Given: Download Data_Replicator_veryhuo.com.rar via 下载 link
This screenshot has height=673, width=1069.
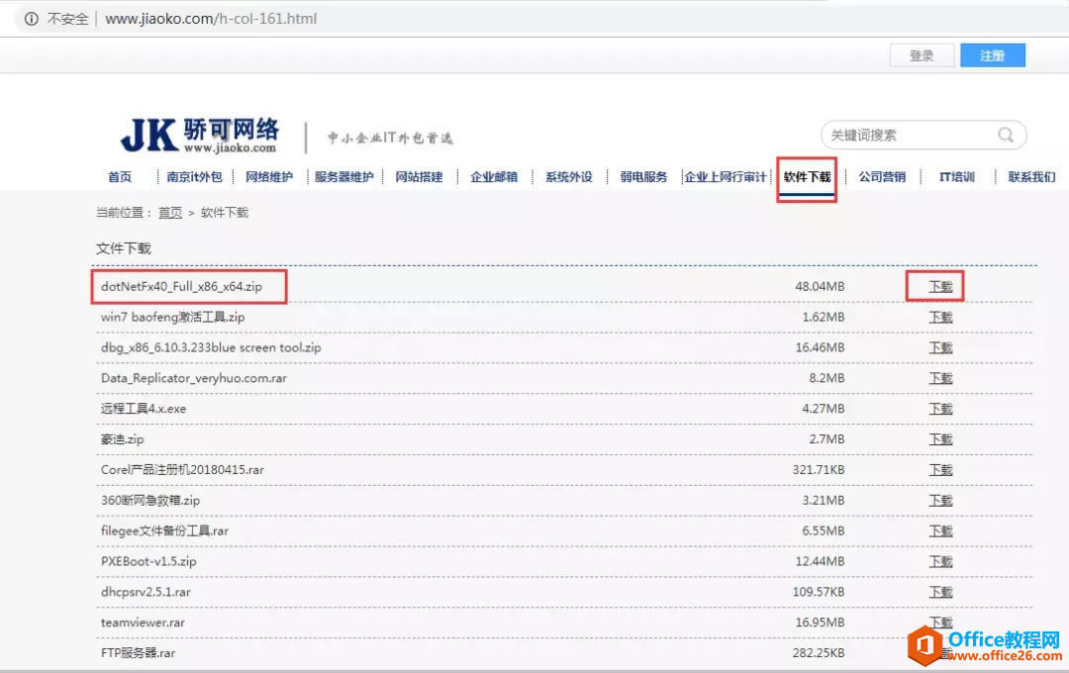Looking at the screenshot, I should (941, 378).
